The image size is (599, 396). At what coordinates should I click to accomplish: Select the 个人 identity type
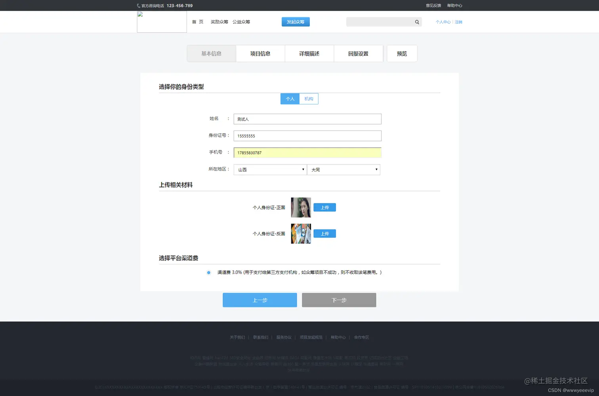pyautogui.click(x=290, y=99)
